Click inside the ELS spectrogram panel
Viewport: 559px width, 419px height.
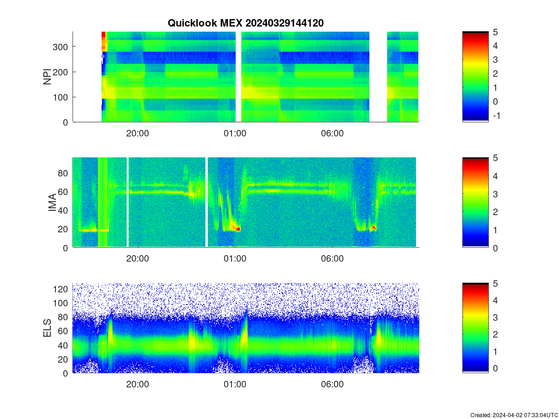(x=245, y=328)
